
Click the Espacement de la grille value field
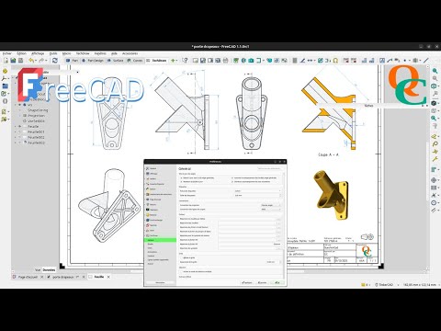click(x=274, y=262)
